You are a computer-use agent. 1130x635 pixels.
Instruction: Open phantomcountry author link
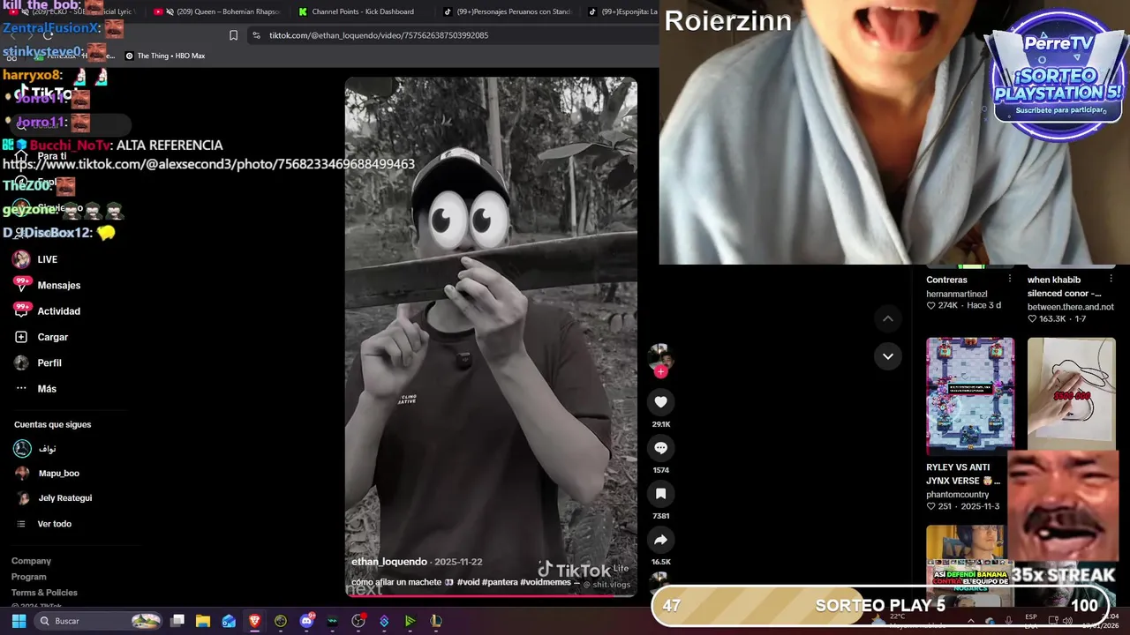click(x=958, y=495)
